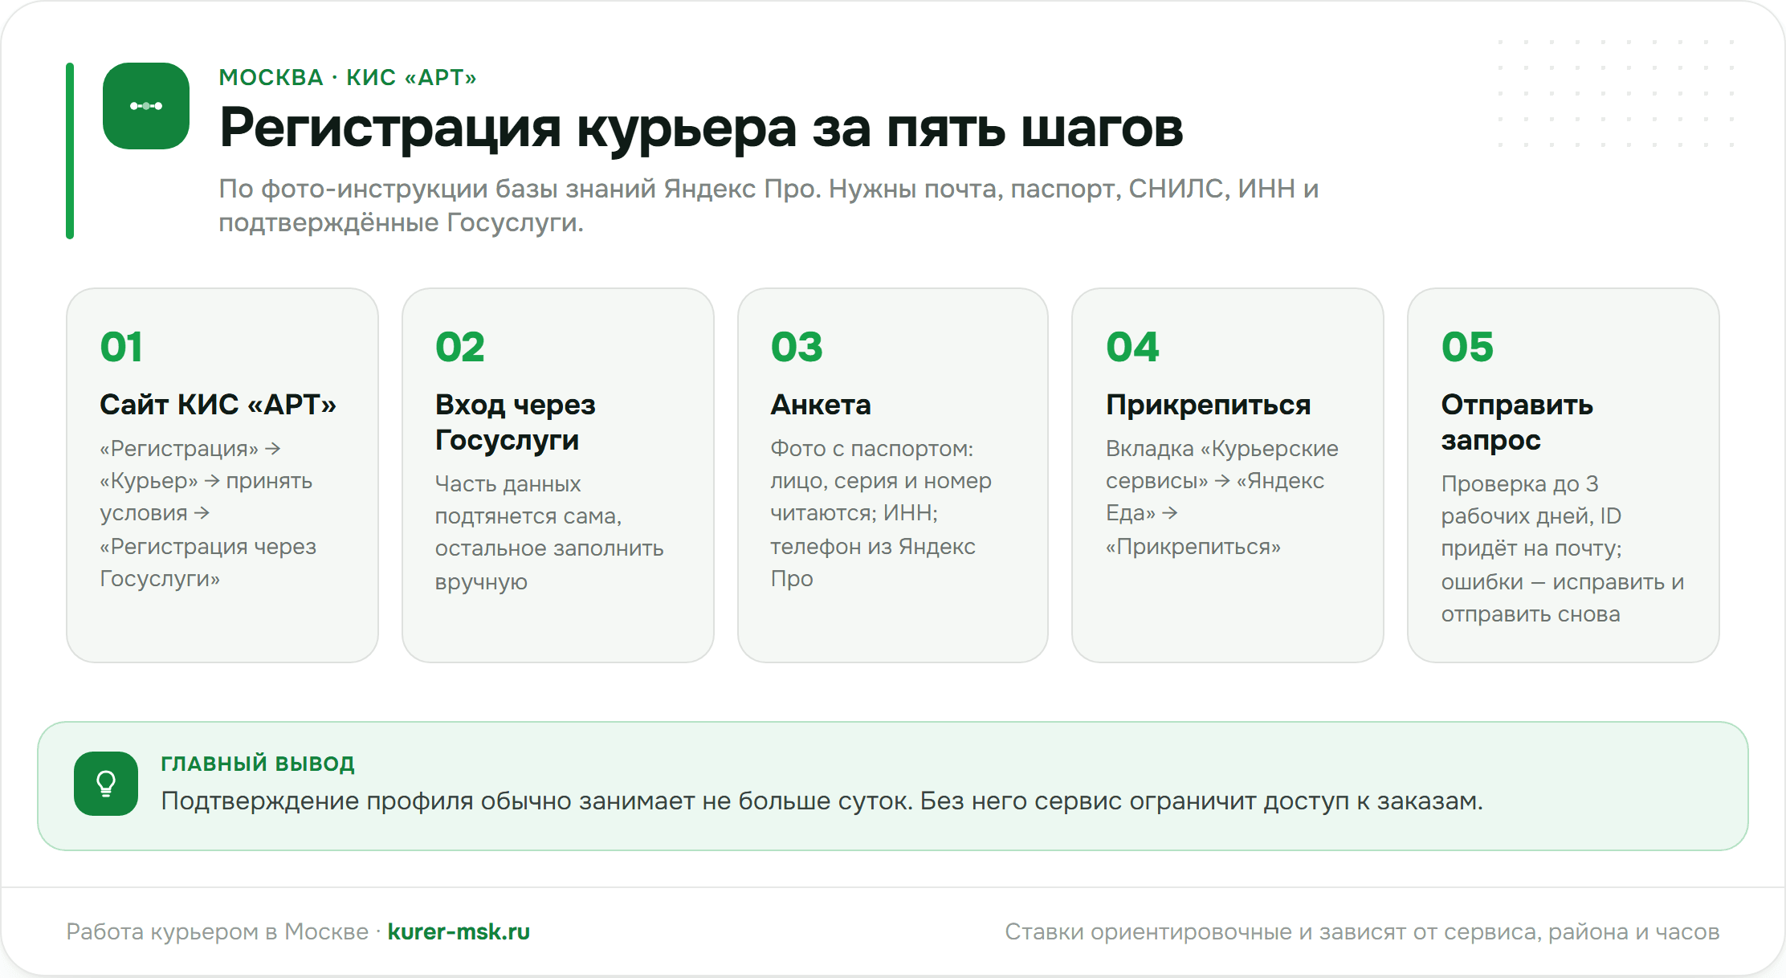The image size is (1786, 978).
Task: Click the green steps icon beside the title
Action: coord(146,106)
